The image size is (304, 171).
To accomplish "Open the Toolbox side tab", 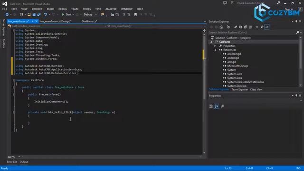I will point(3,43).
